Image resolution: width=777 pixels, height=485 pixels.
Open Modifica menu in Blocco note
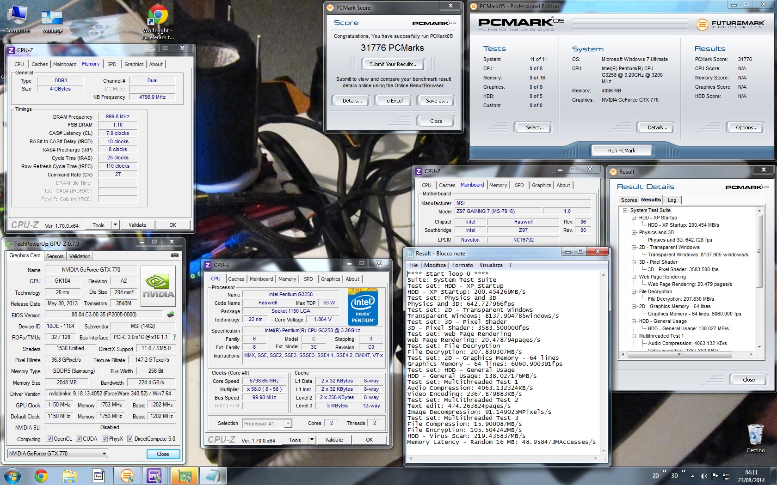pyautogui.click(x=435, y=265)
